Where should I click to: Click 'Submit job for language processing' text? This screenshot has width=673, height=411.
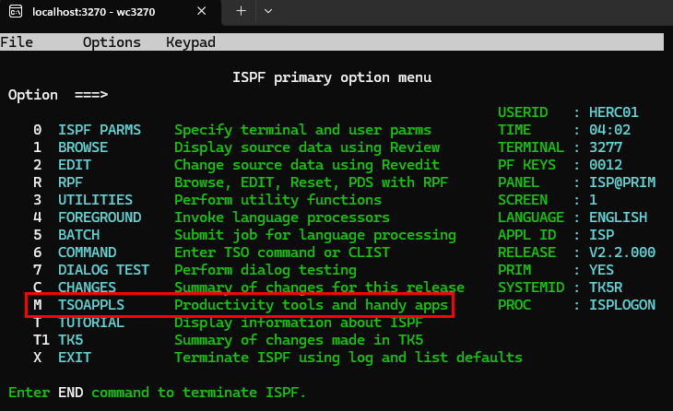click(315, 235)
